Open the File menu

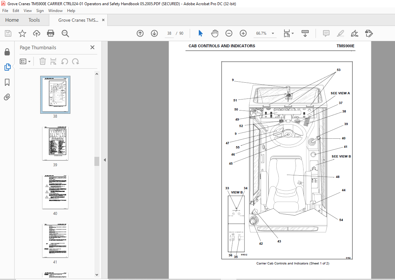pyautogui.click(x=5, y=11)
